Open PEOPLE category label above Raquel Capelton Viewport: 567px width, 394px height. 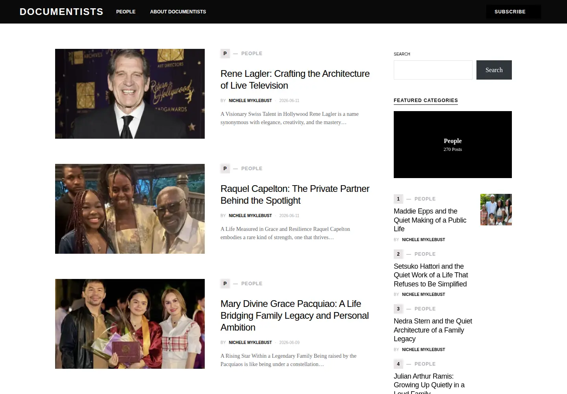coord(252,169)
